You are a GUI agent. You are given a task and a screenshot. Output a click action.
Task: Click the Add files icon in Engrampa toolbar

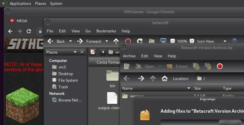tap(196, 66)
